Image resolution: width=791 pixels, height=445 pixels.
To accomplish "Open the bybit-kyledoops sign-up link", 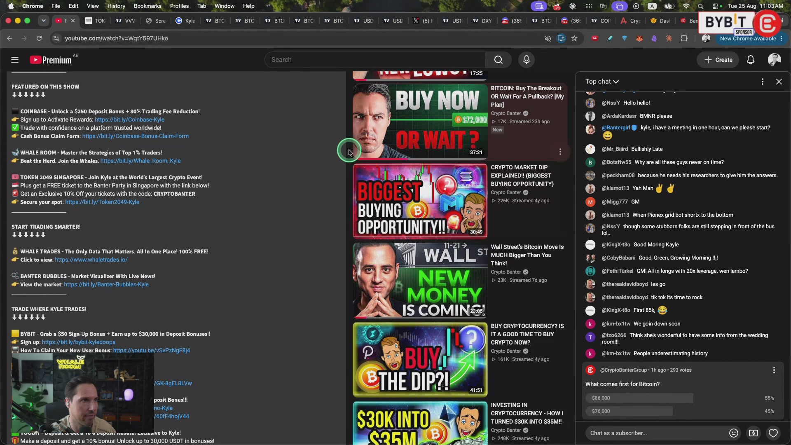I will pos(79,342).
